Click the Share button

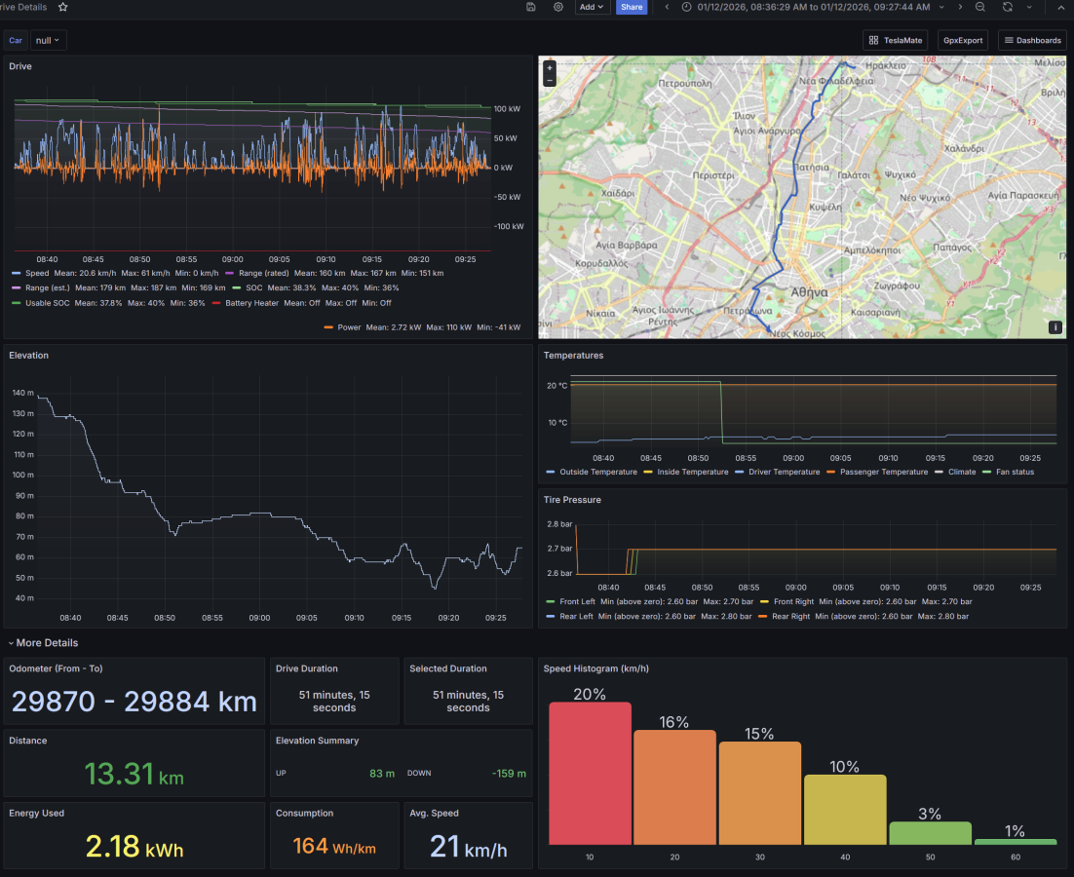point(632,7)
